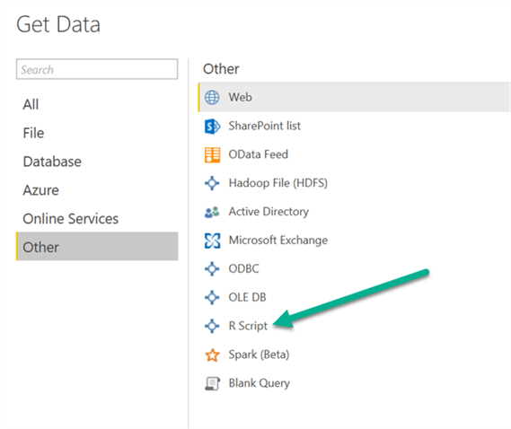Click the OLE DB connector icon
511x429 pixels.
(x=212, y=297)
